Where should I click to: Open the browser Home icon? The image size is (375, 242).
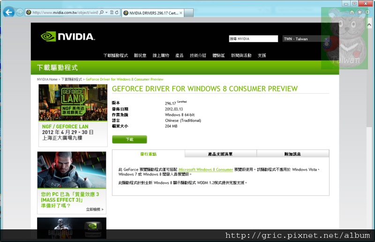click(x=352, y=12)
